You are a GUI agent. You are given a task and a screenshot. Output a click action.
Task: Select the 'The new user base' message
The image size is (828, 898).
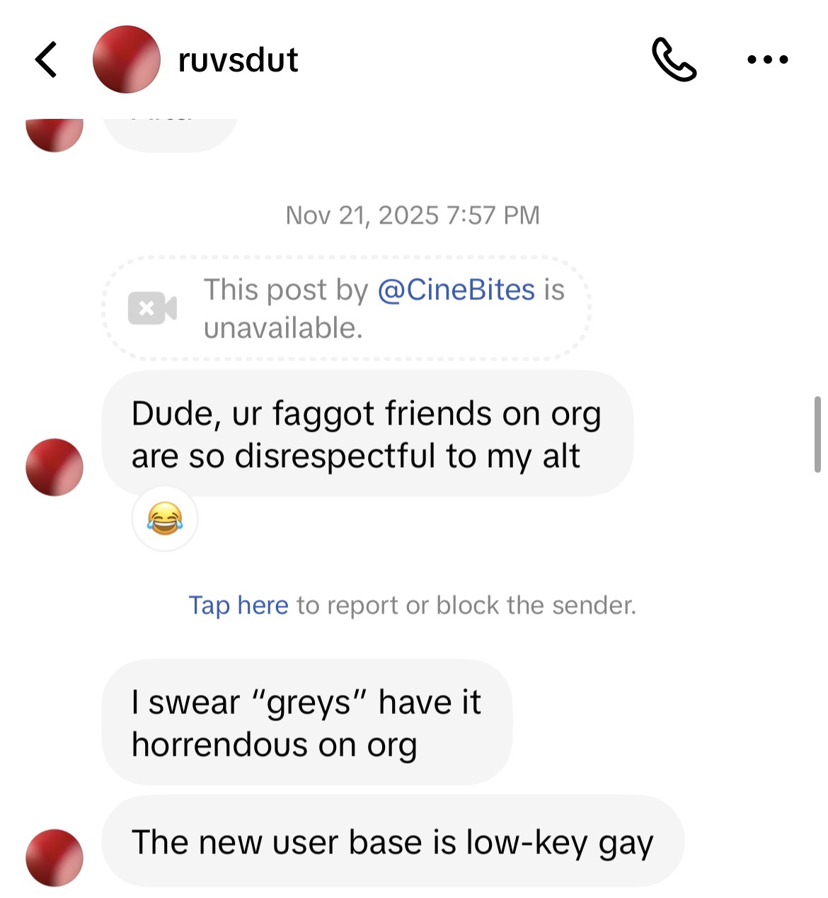coord(393,842)
